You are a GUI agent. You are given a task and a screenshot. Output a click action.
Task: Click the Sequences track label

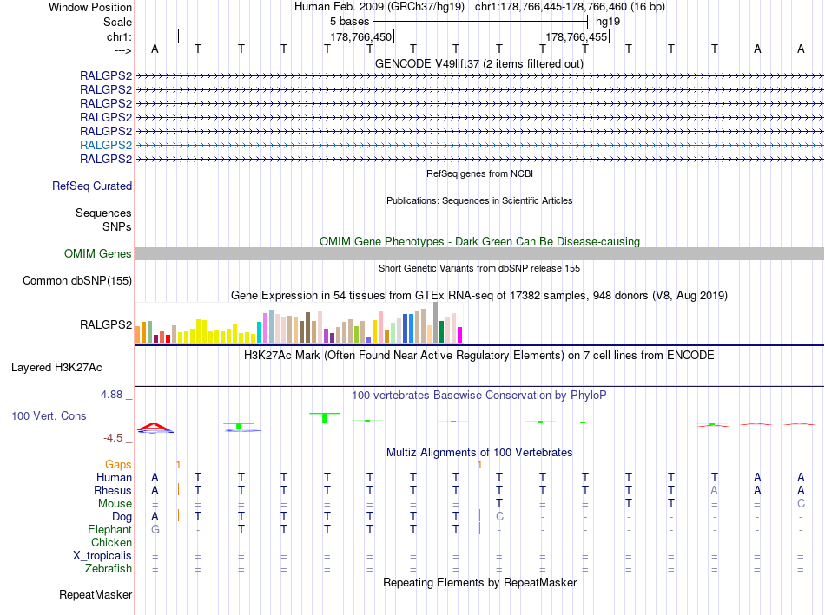pyautogui.click(x=103, y=213)
